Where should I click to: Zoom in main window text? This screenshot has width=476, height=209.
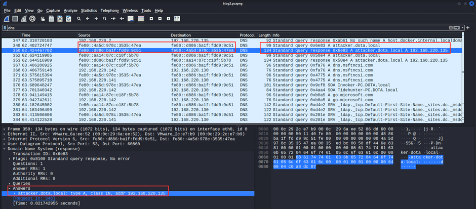(151, 19)
